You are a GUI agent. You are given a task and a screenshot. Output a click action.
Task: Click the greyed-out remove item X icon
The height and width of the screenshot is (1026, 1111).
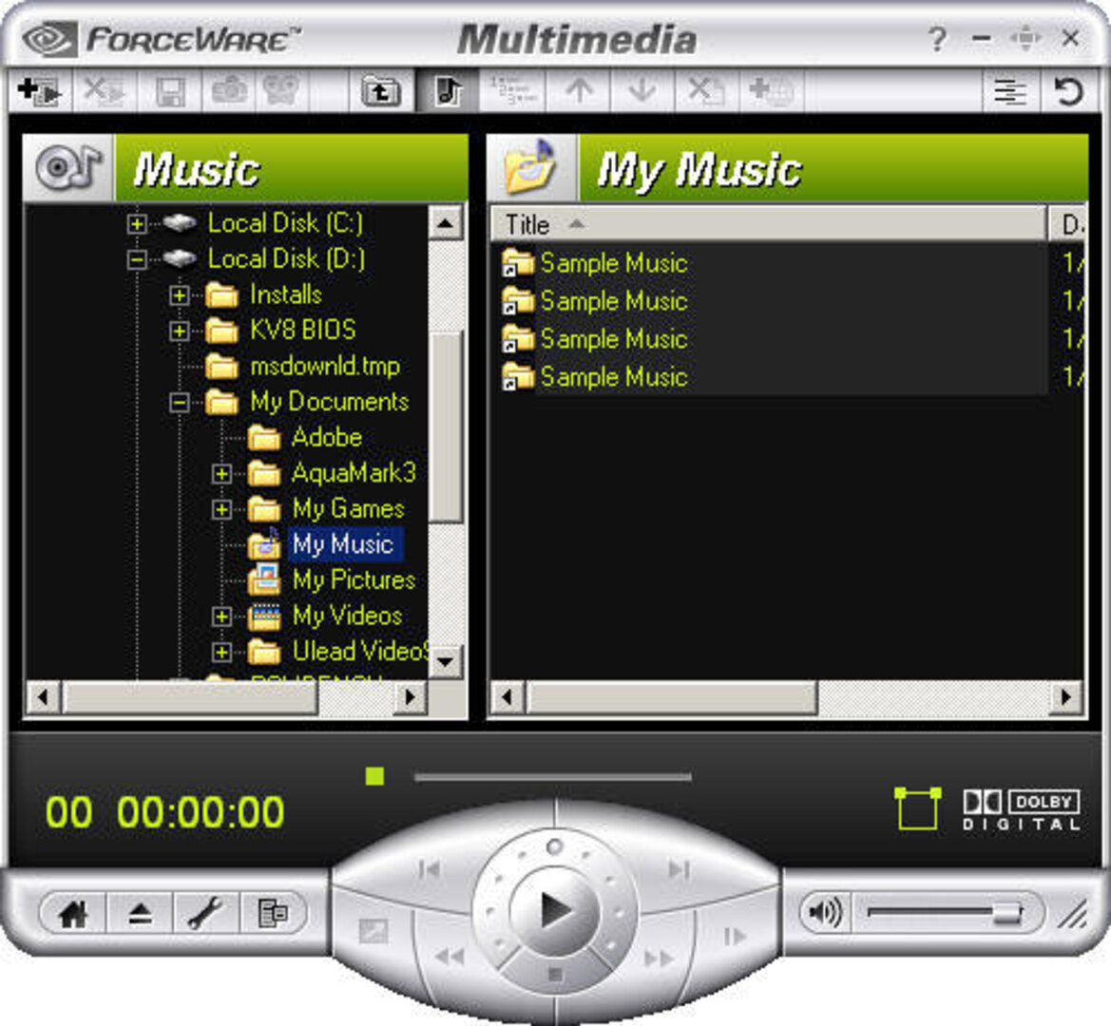click(105, 90)
